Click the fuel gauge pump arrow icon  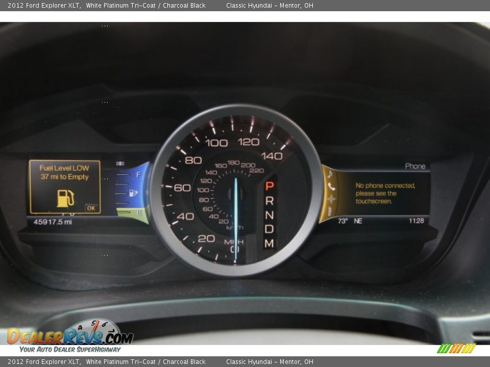[133, 193]
